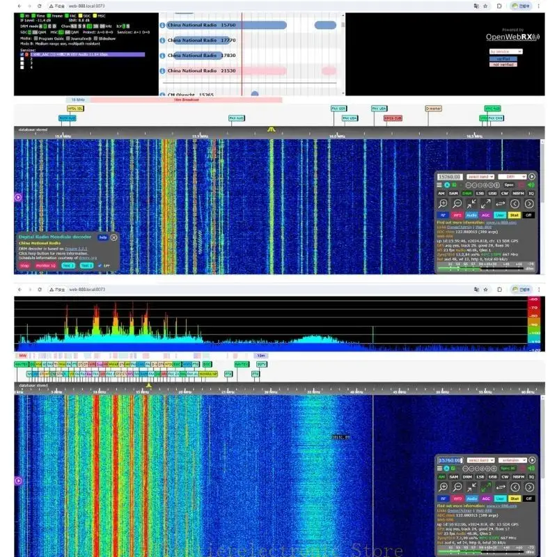Click the 15760.00 frequency input field
557x557 pixels.
[x=450, y=177]
